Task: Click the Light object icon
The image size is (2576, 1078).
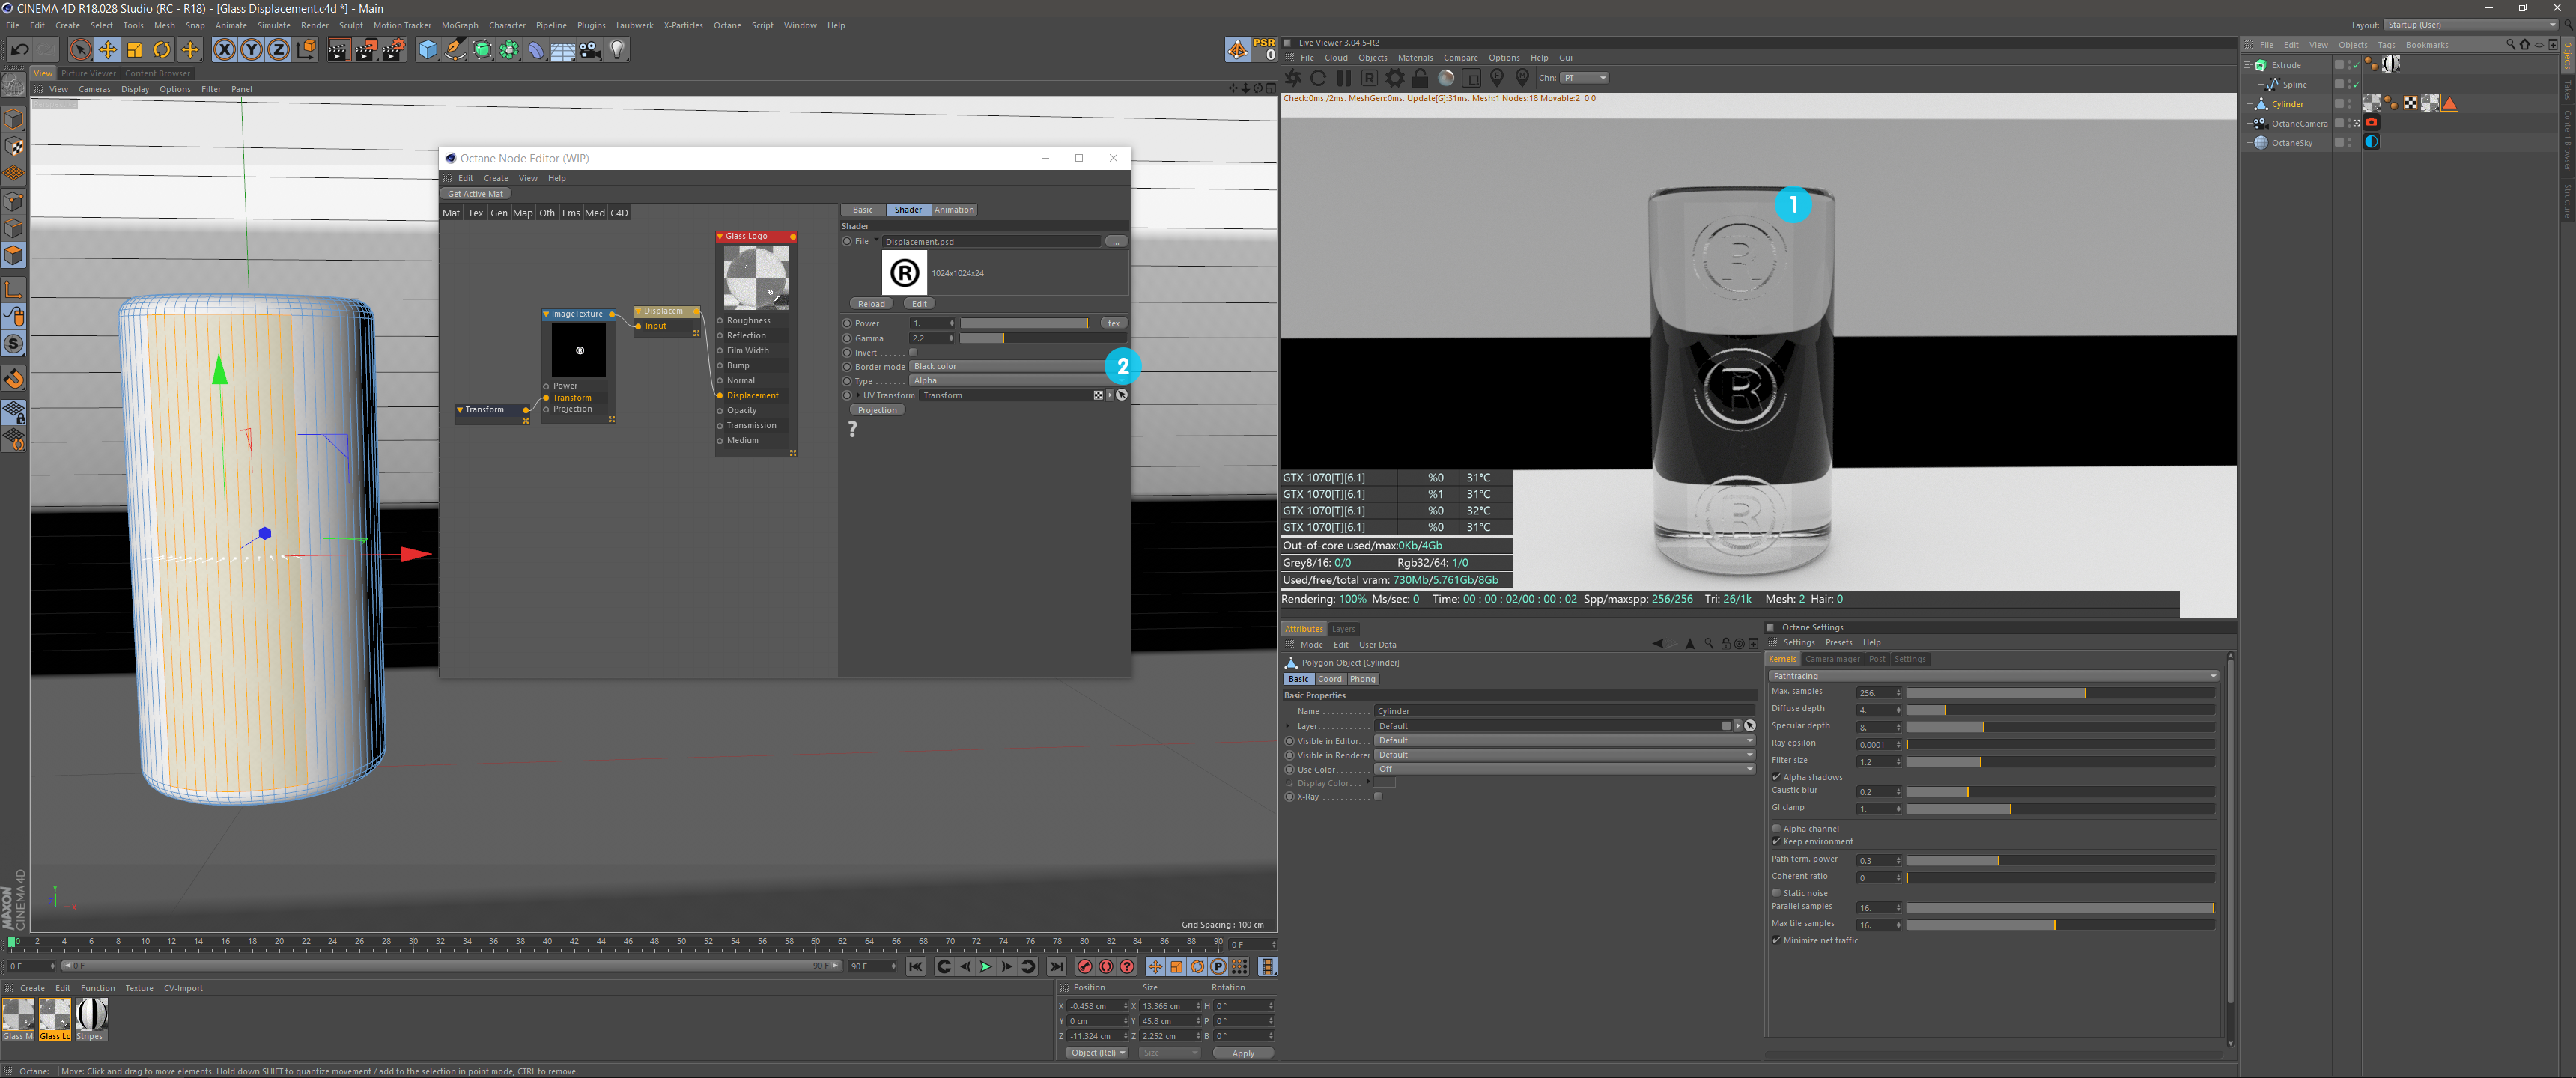Action: click(x=617, y=49)
